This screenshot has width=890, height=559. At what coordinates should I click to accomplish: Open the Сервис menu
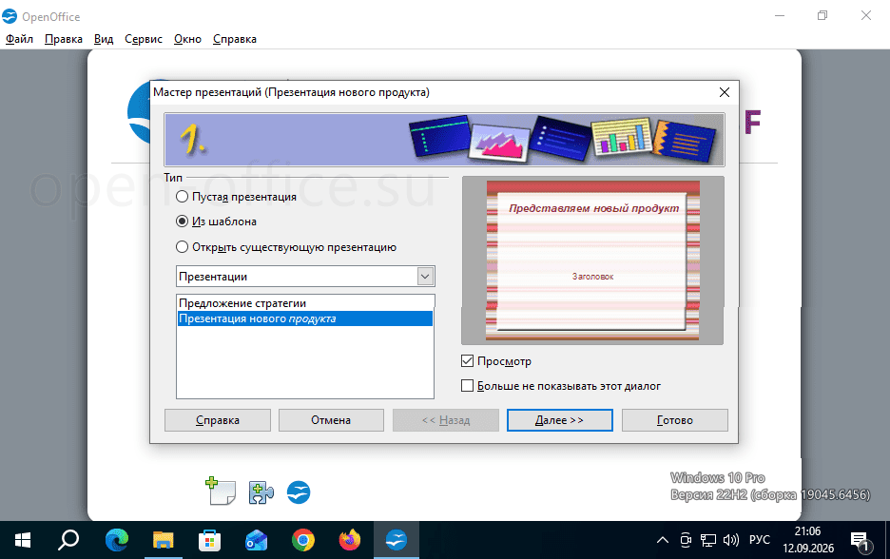click(144, 39)
